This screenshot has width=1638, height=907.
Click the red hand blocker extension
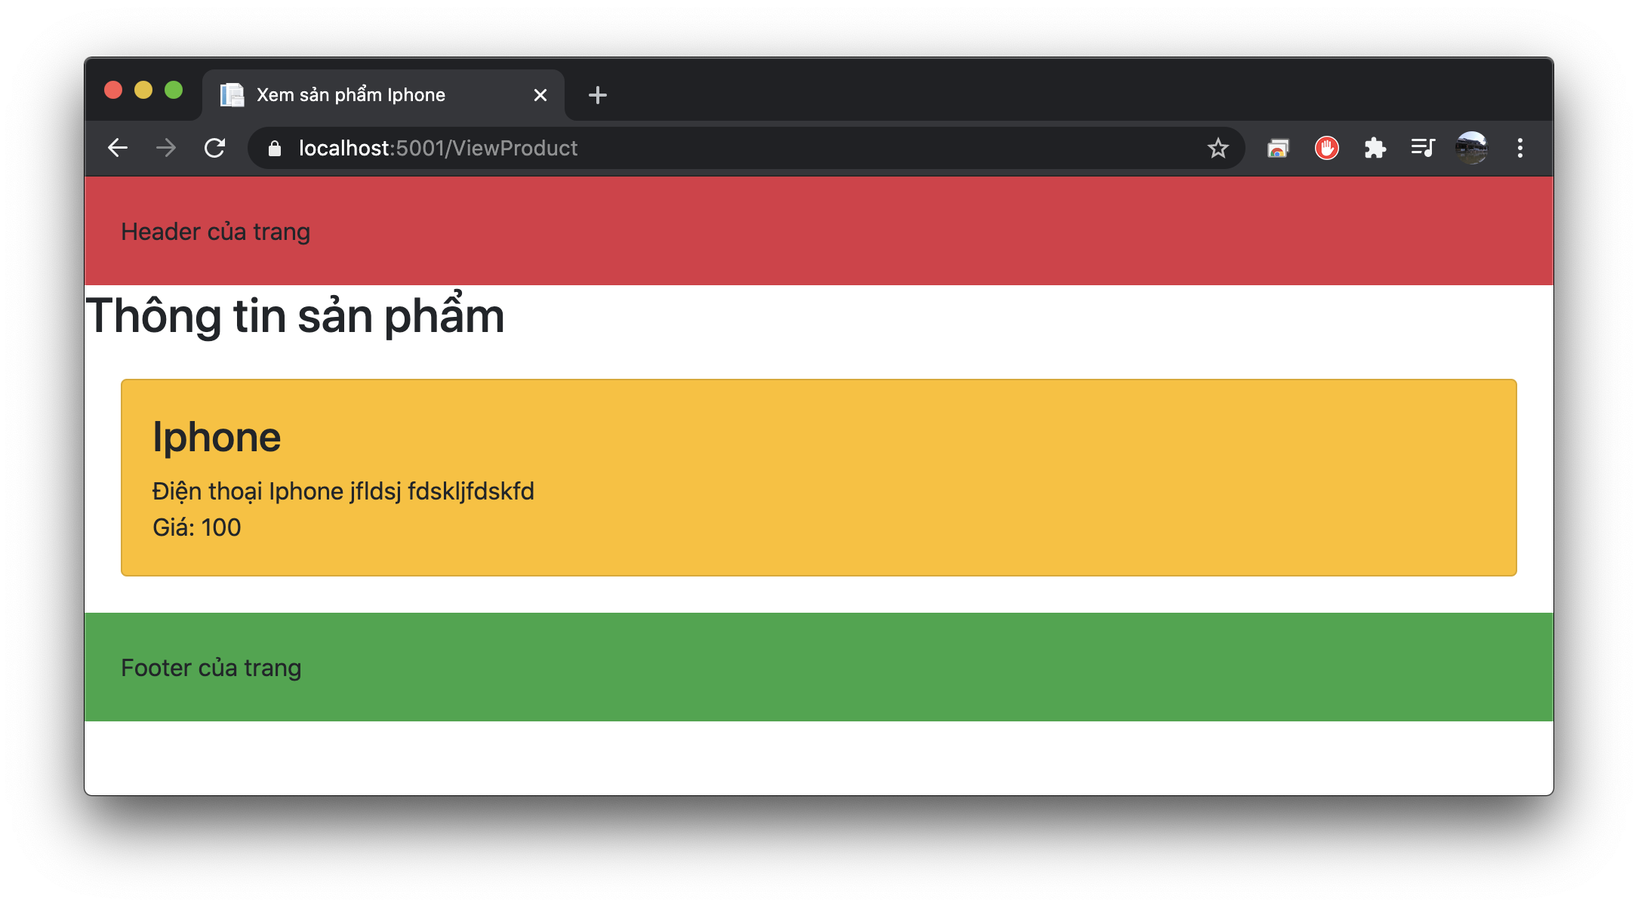point(1326,148)
